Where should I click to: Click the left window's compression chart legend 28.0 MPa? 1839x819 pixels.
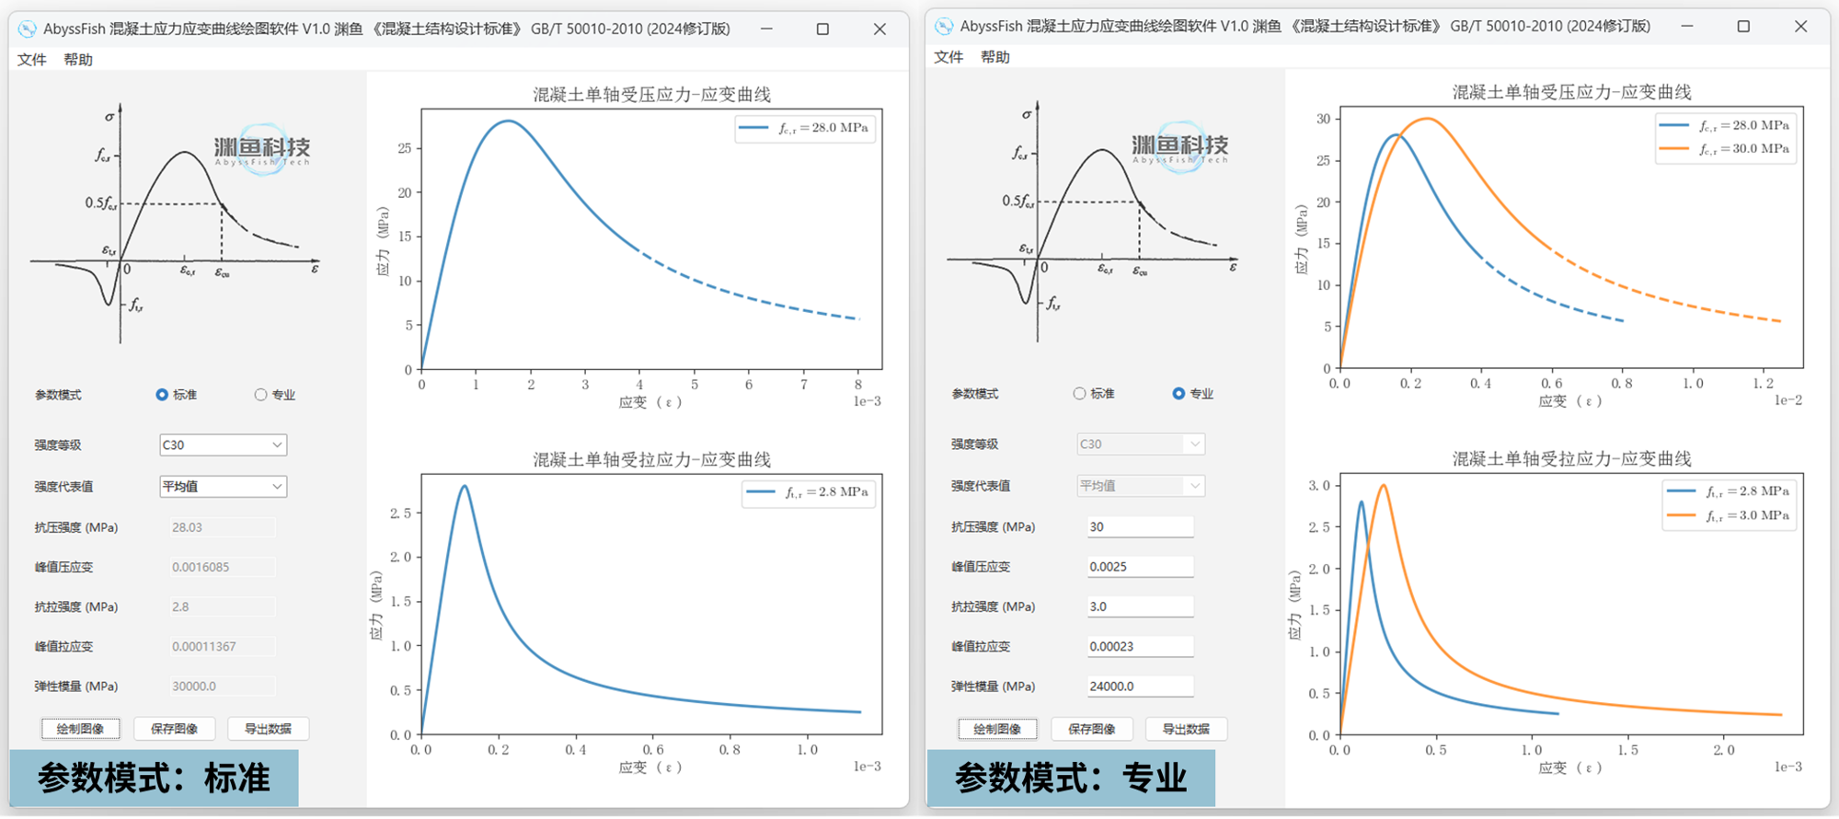pyautogui.click(x=805, y=128)
